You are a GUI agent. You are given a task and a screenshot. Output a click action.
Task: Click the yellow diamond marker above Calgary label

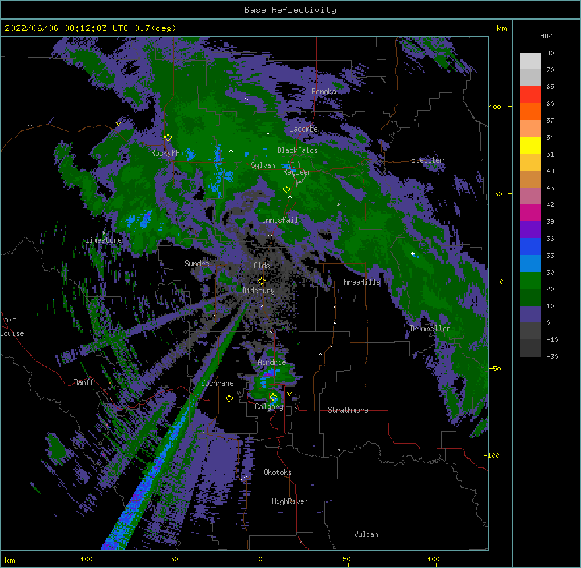[273, 397]
